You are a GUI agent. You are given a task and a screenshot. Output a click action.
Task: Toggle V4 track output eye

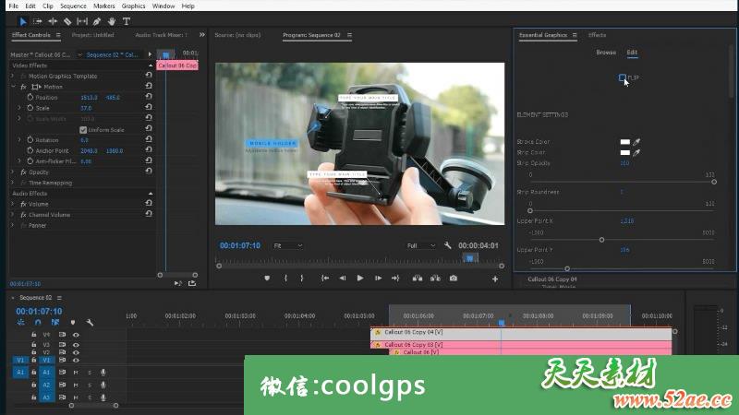click(76, 335)
